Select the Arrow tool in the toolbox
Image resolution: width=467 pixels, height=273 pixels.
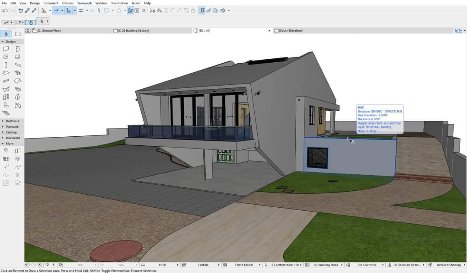(x=6, y=34)
